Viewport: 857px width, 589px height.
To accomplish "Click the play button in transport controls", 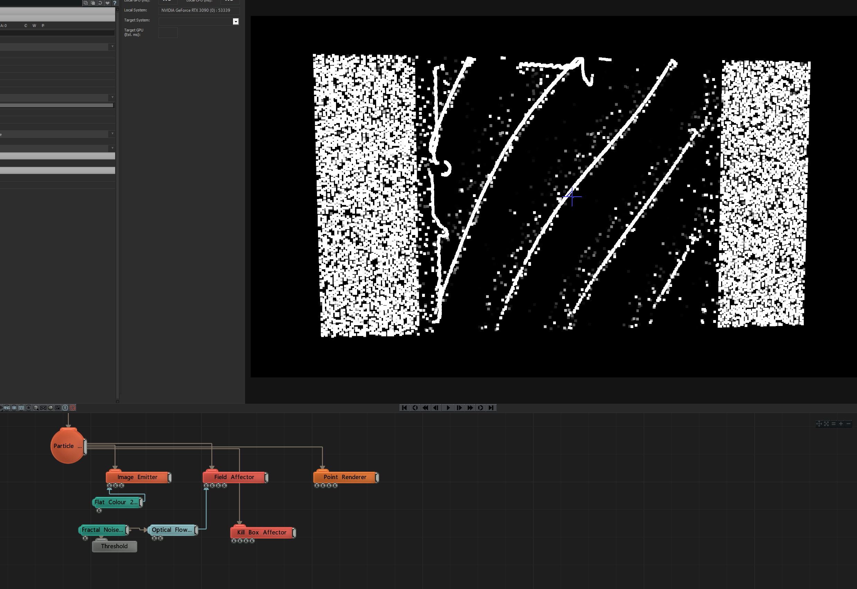I will (448, 408).
